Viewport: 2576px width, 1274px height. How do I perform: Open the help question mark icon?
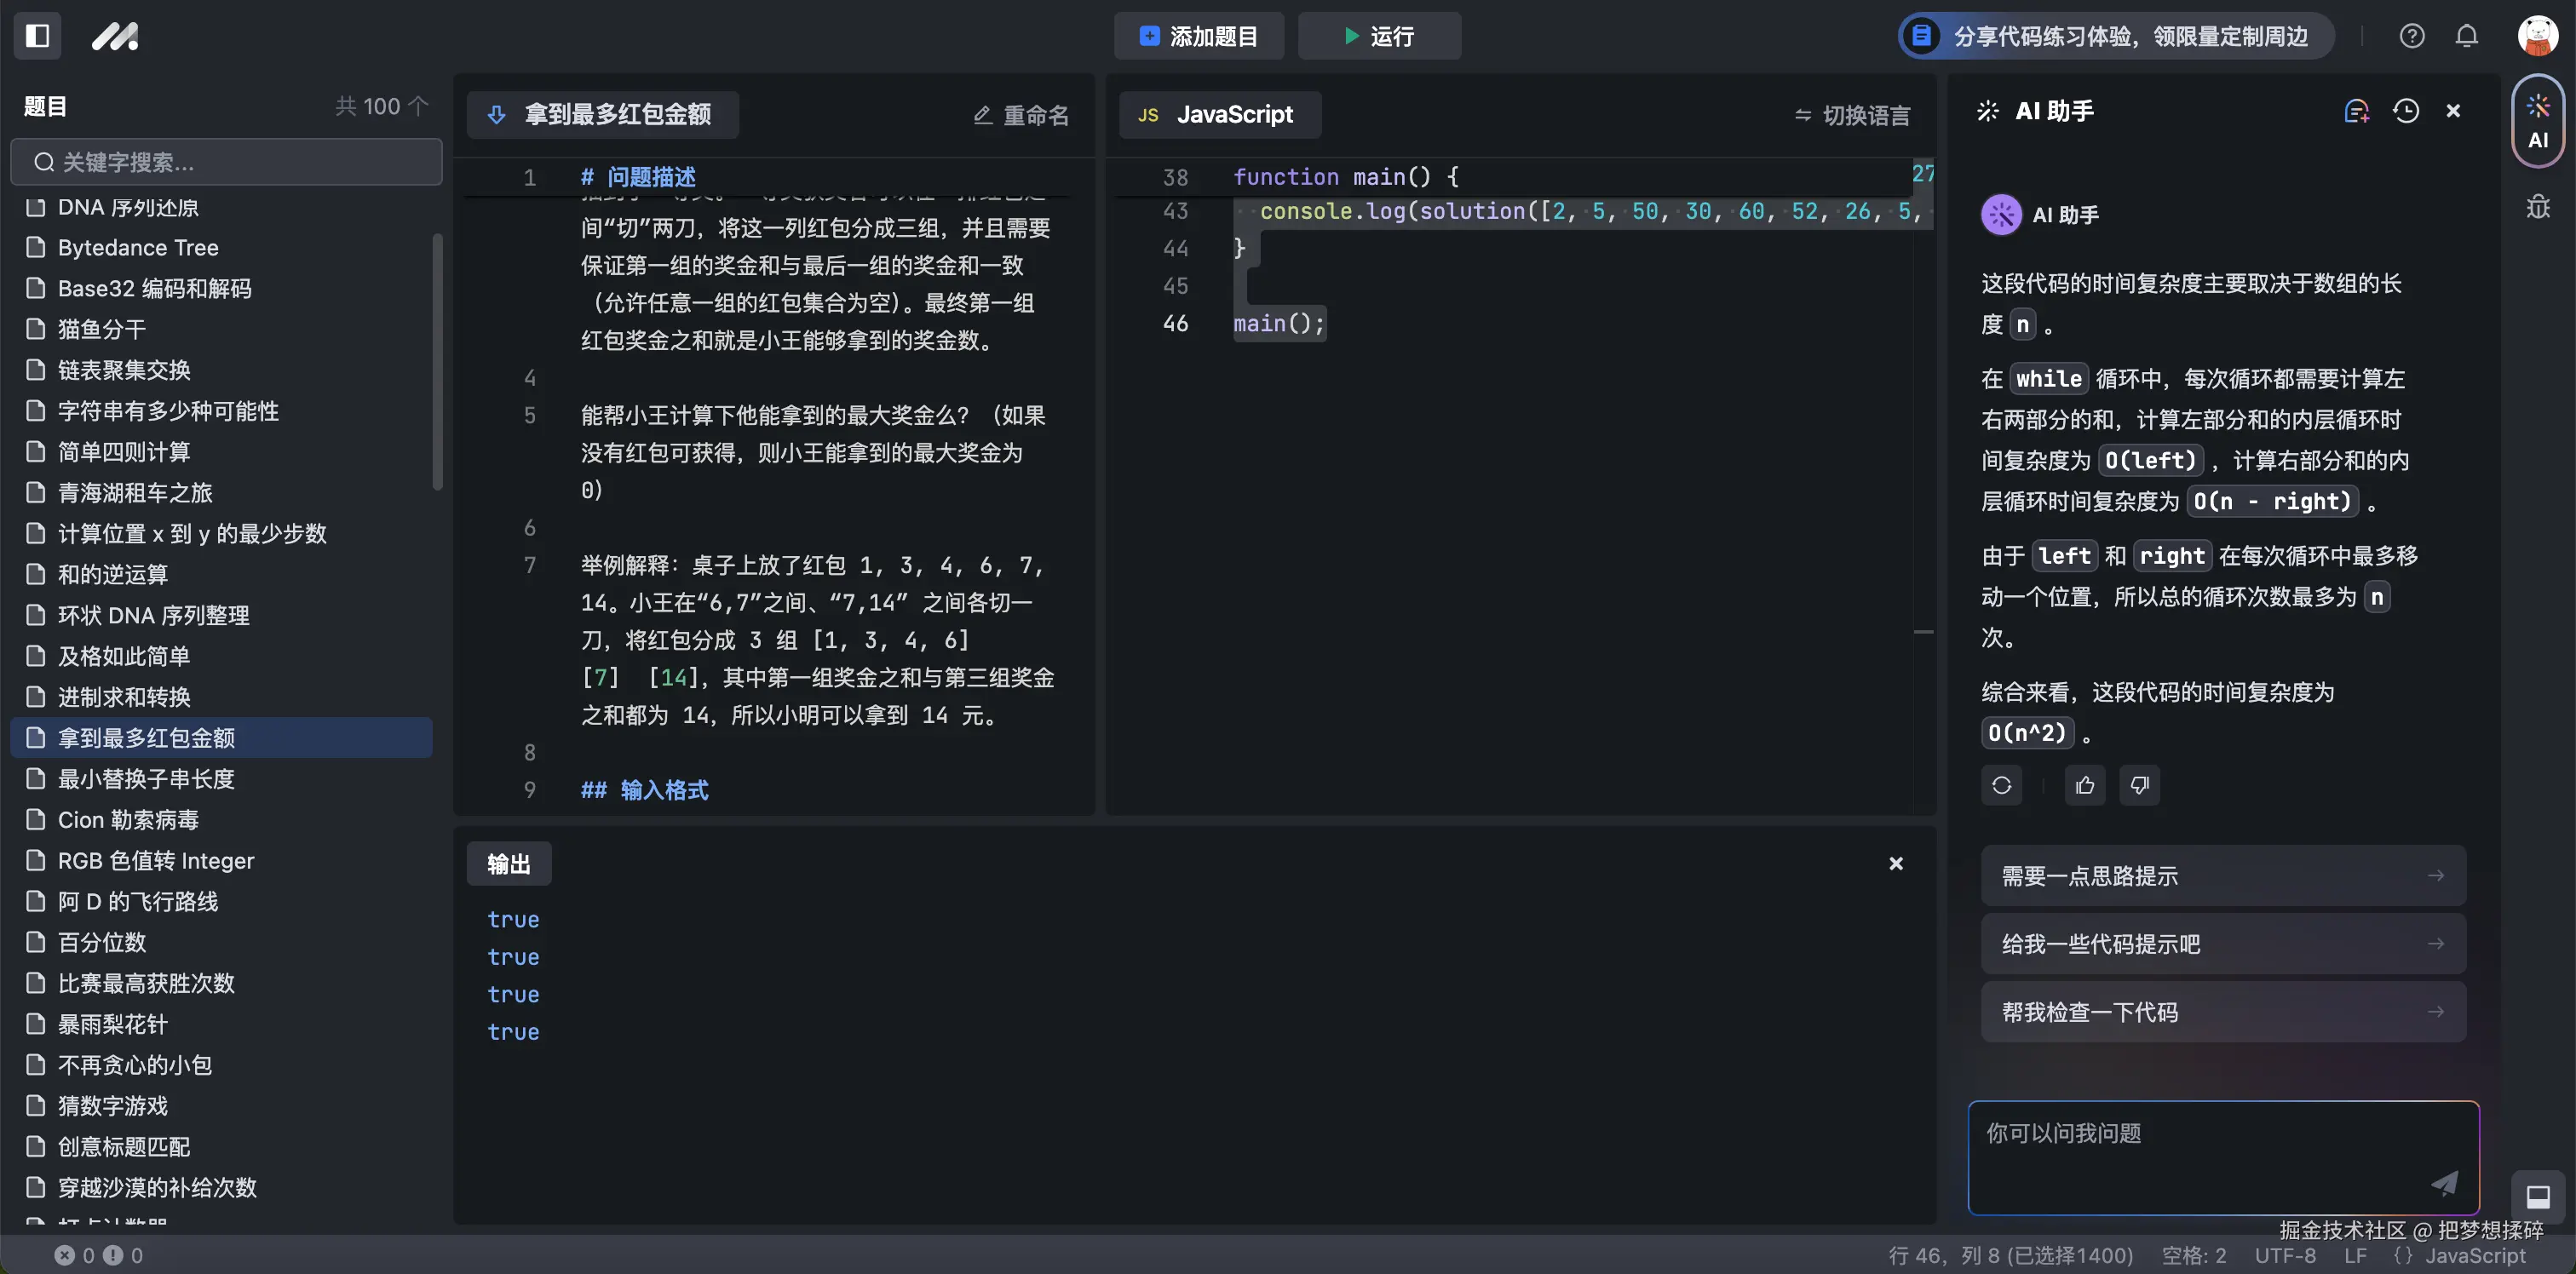coord(2412,36)
